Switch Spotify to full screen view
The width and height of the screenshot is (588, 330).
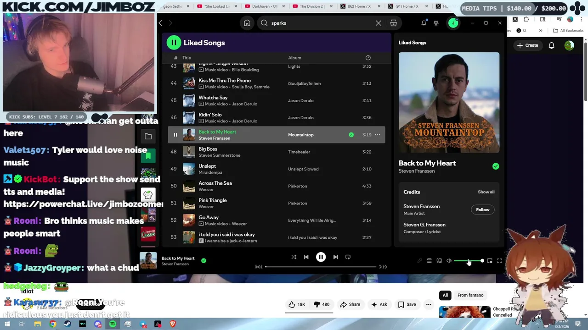pos(499,261)
